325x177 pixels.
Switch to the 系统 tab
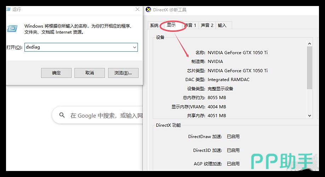[154, 25]
